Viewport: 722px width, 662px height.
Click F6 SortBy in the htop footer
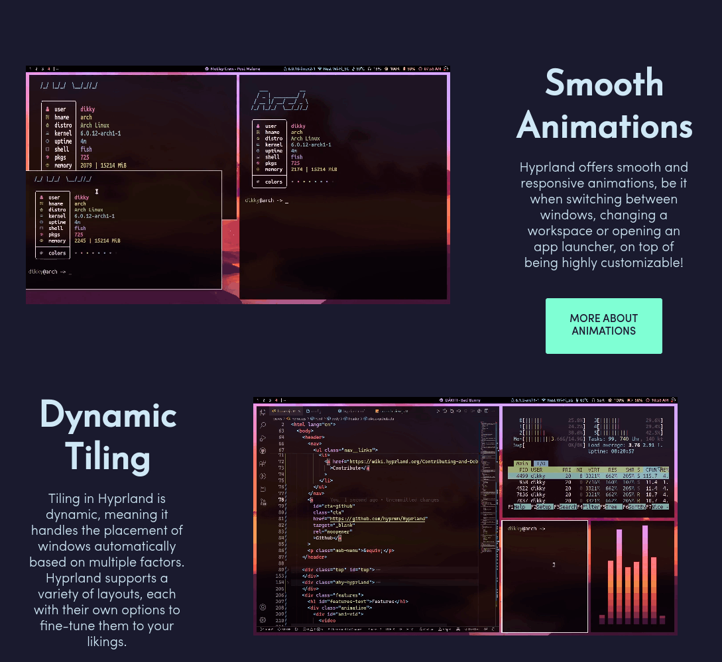(x=634, y=507)
